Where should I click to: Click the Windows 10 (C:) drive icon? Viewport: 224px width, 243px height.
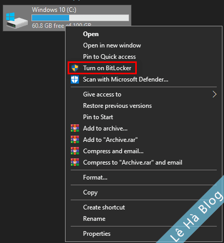tap(17, 20)
